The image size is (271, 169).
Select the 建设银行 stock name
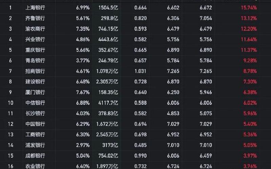pos(35,82)
